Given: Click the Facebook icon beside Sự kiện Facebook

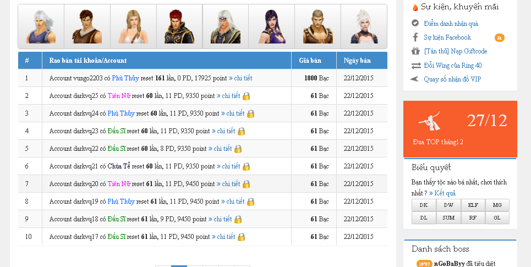Looking at the screenshot, I should coord(415,37).
